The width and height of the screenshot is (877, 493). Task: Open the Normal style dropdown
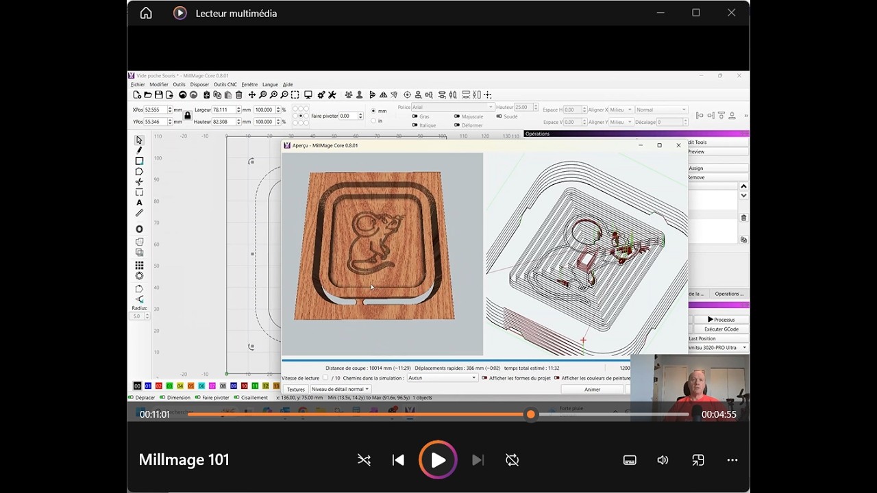coord(661,110)
